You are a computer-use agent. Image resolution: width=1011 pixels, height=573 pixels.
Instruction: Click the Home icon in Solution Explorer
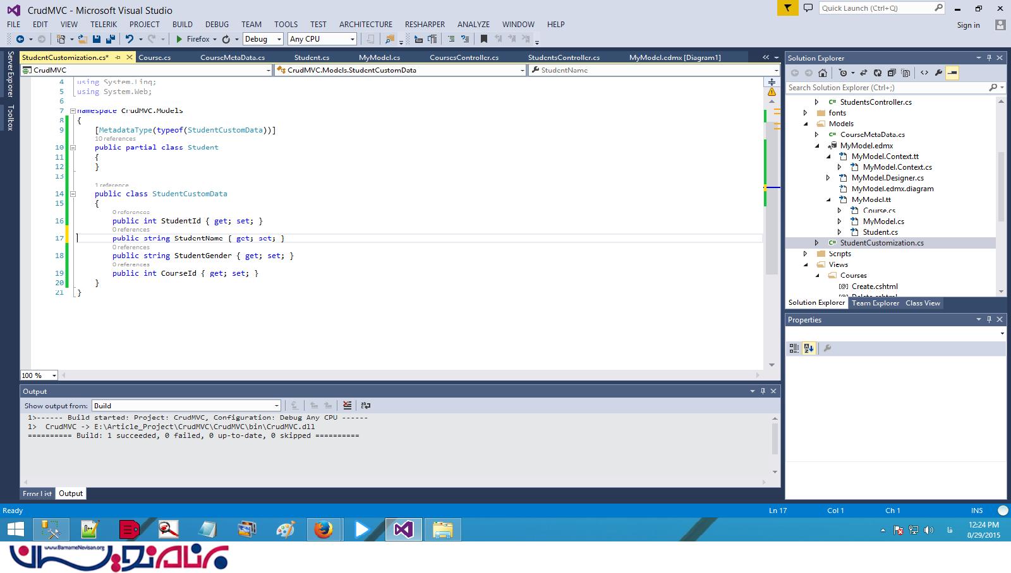822,73
